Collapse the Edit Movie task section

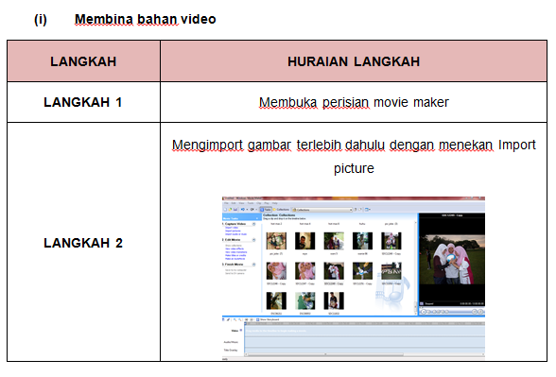(x=253, y=240)
